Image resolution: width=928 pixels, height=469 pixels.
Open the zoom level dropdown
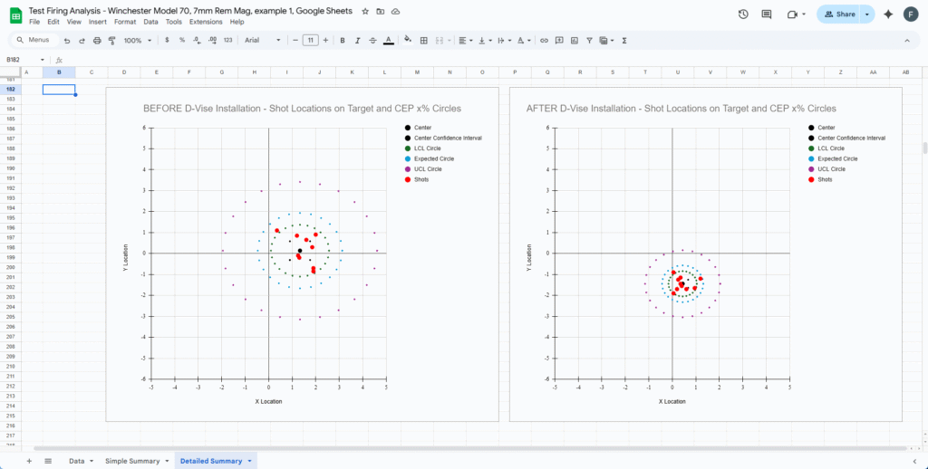[138, 40]
